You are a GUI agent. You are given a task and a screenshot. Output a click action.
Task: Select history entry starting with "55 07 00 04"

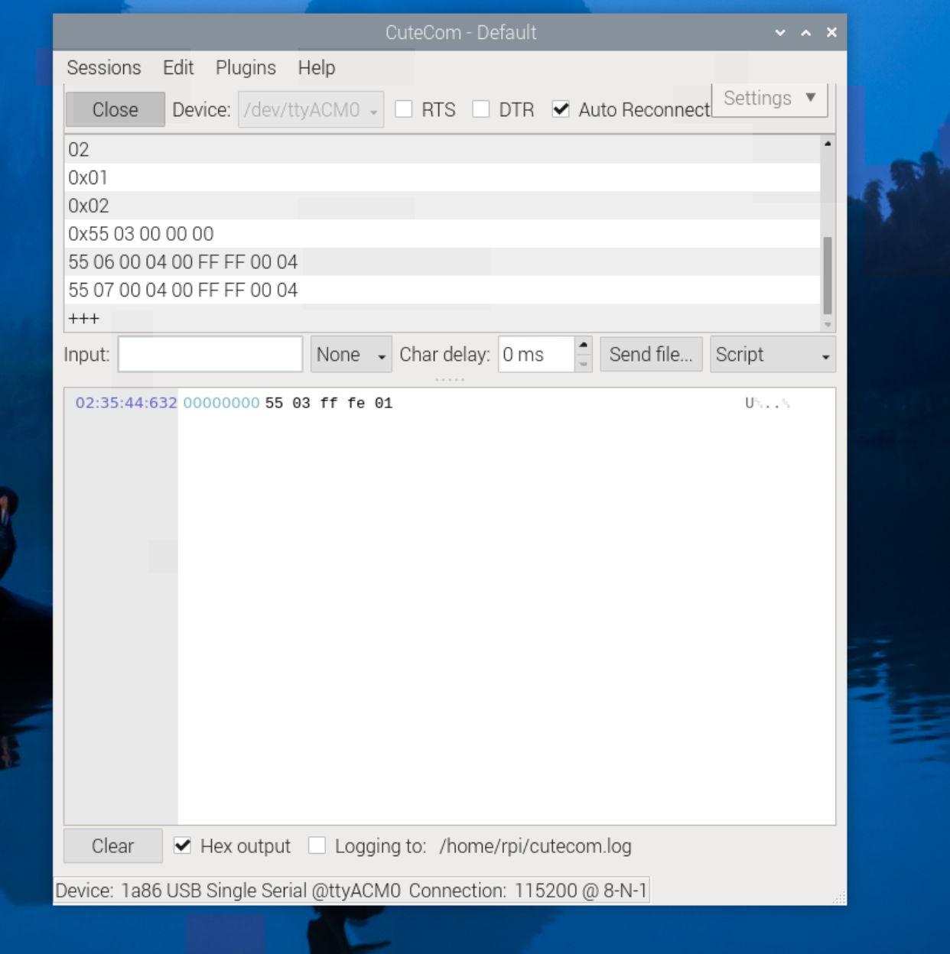pyautogui.click(x=443, y=290)
